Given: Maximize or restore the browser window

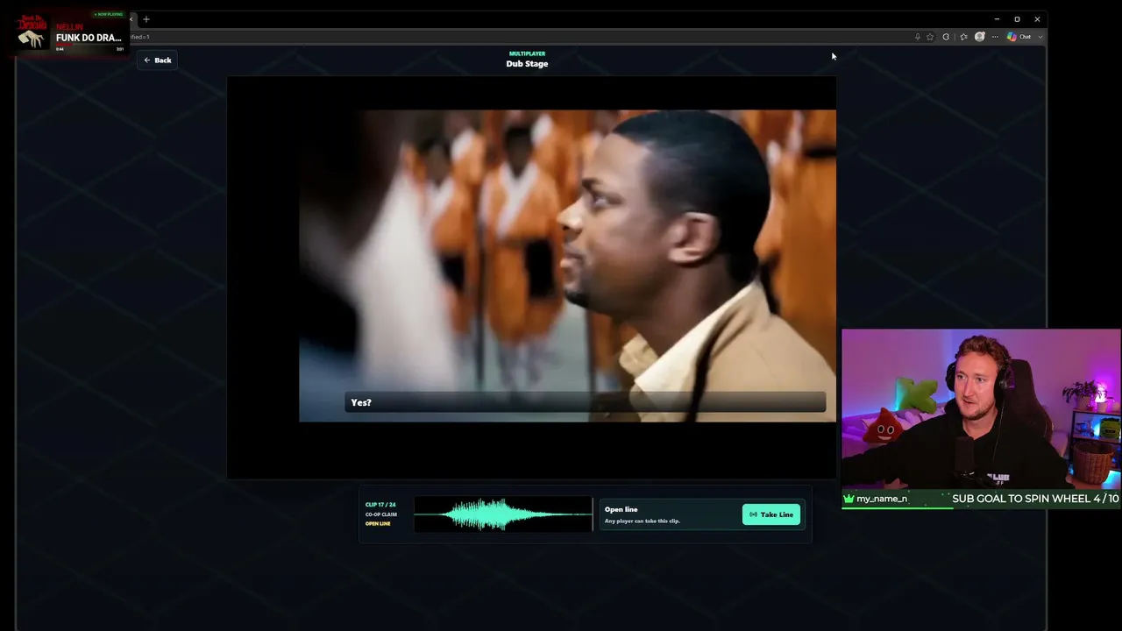Looking at the screenshot, I should tap(1017, 19).
